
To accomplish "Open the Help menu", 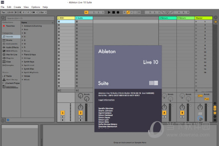I will coord(45,7).
